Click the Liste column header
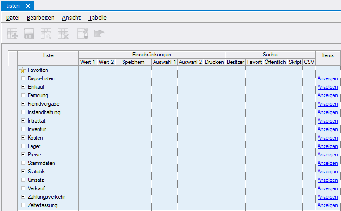The width and height of the screenshot is (341, 211). click(x=48, y=55)
